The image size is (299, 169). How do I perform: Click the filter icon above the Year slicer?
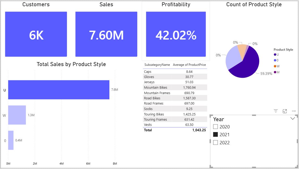276,111
